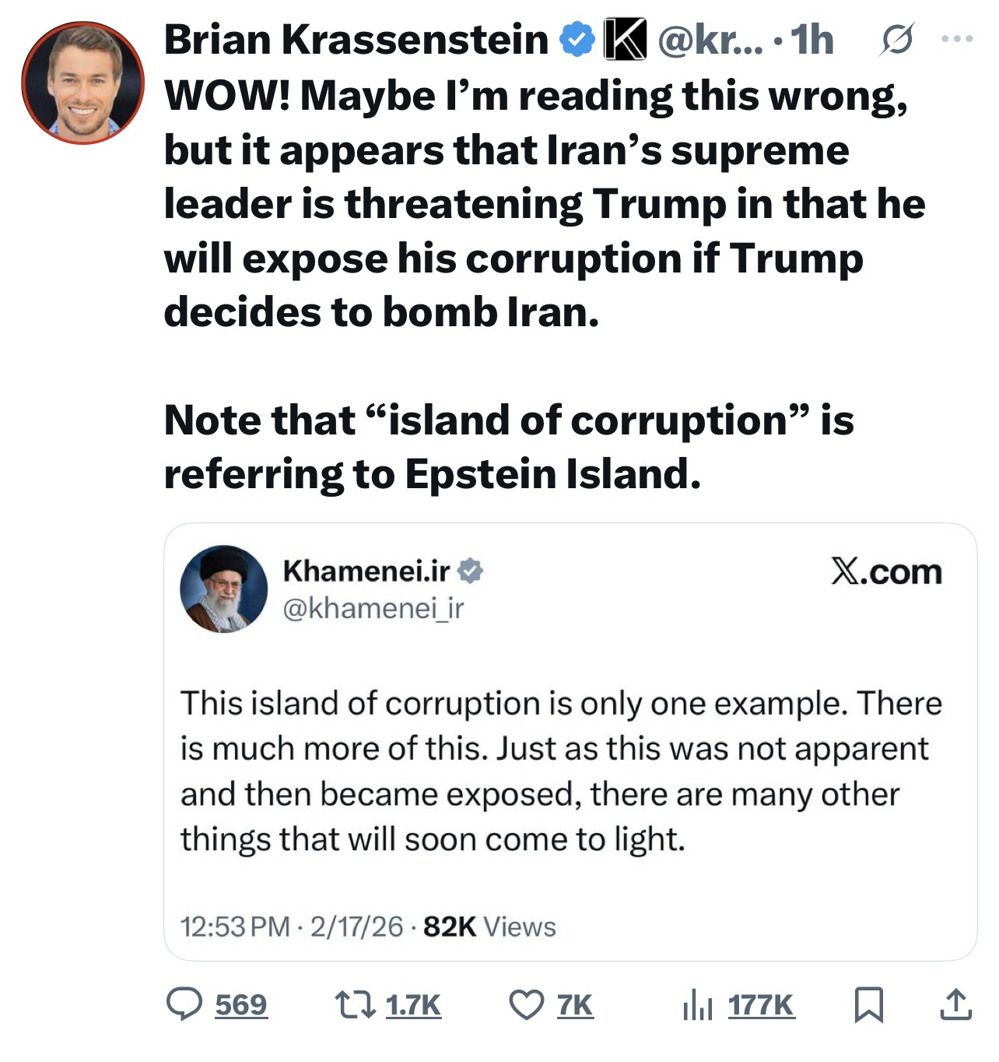Open Brian Krassenstein's profile photo
This screenshot has width=999, height=1062.
pyautogui.click(x=82, y=83)
